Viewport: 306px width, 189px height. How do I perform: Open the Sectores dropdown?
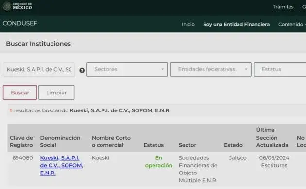tap(127, 69)
